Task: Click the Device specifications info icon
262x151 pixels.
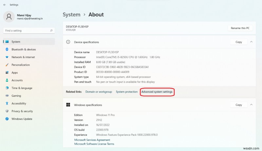Action: pos(68,42)
